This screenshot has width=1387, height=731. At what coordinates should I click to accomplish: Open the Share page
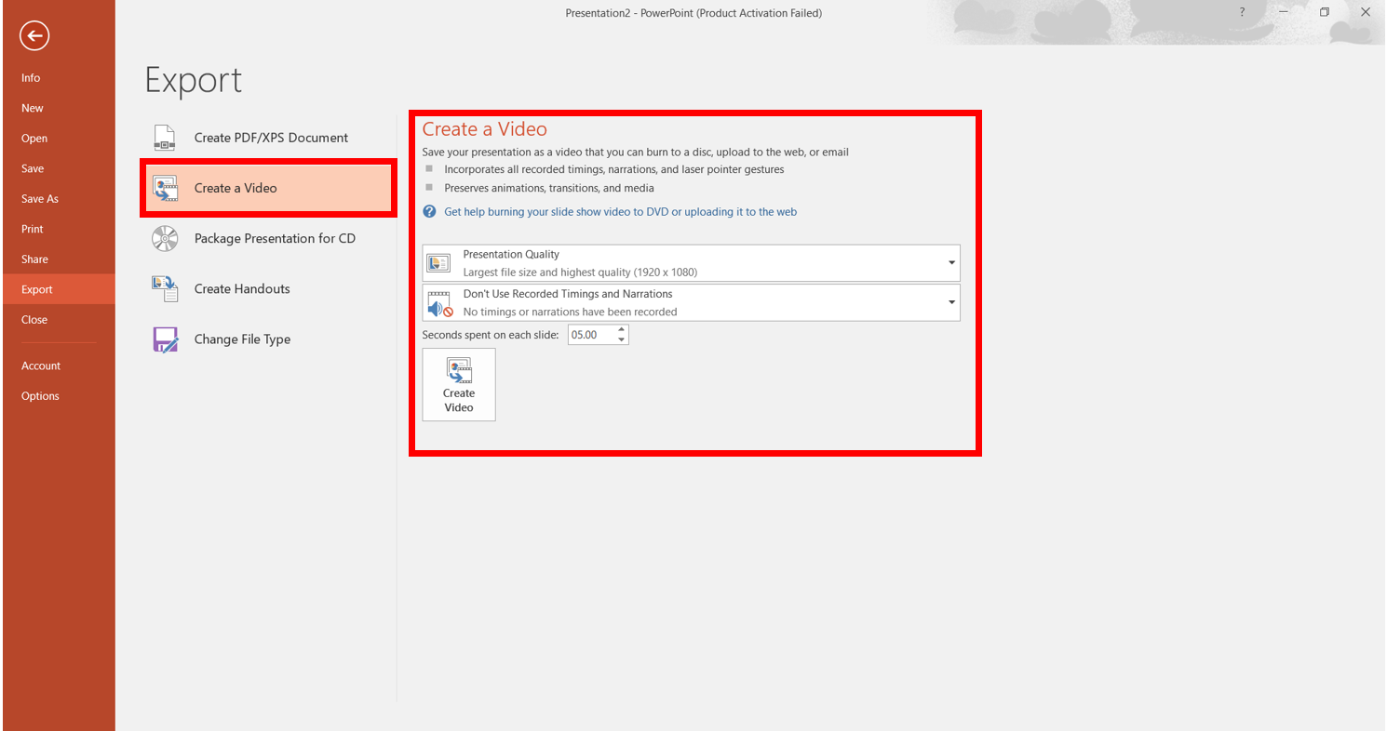click(x=58, y=259)
